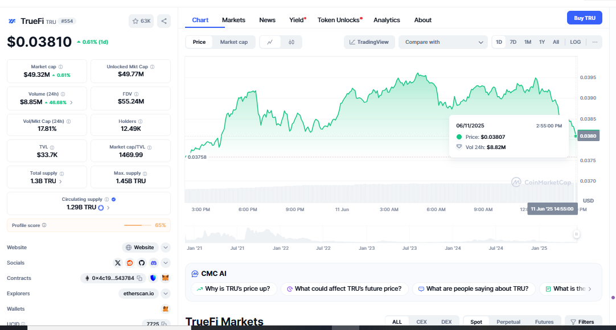Open the Token Unlocks tab
The image size is (616, 330).
[339, 20]
